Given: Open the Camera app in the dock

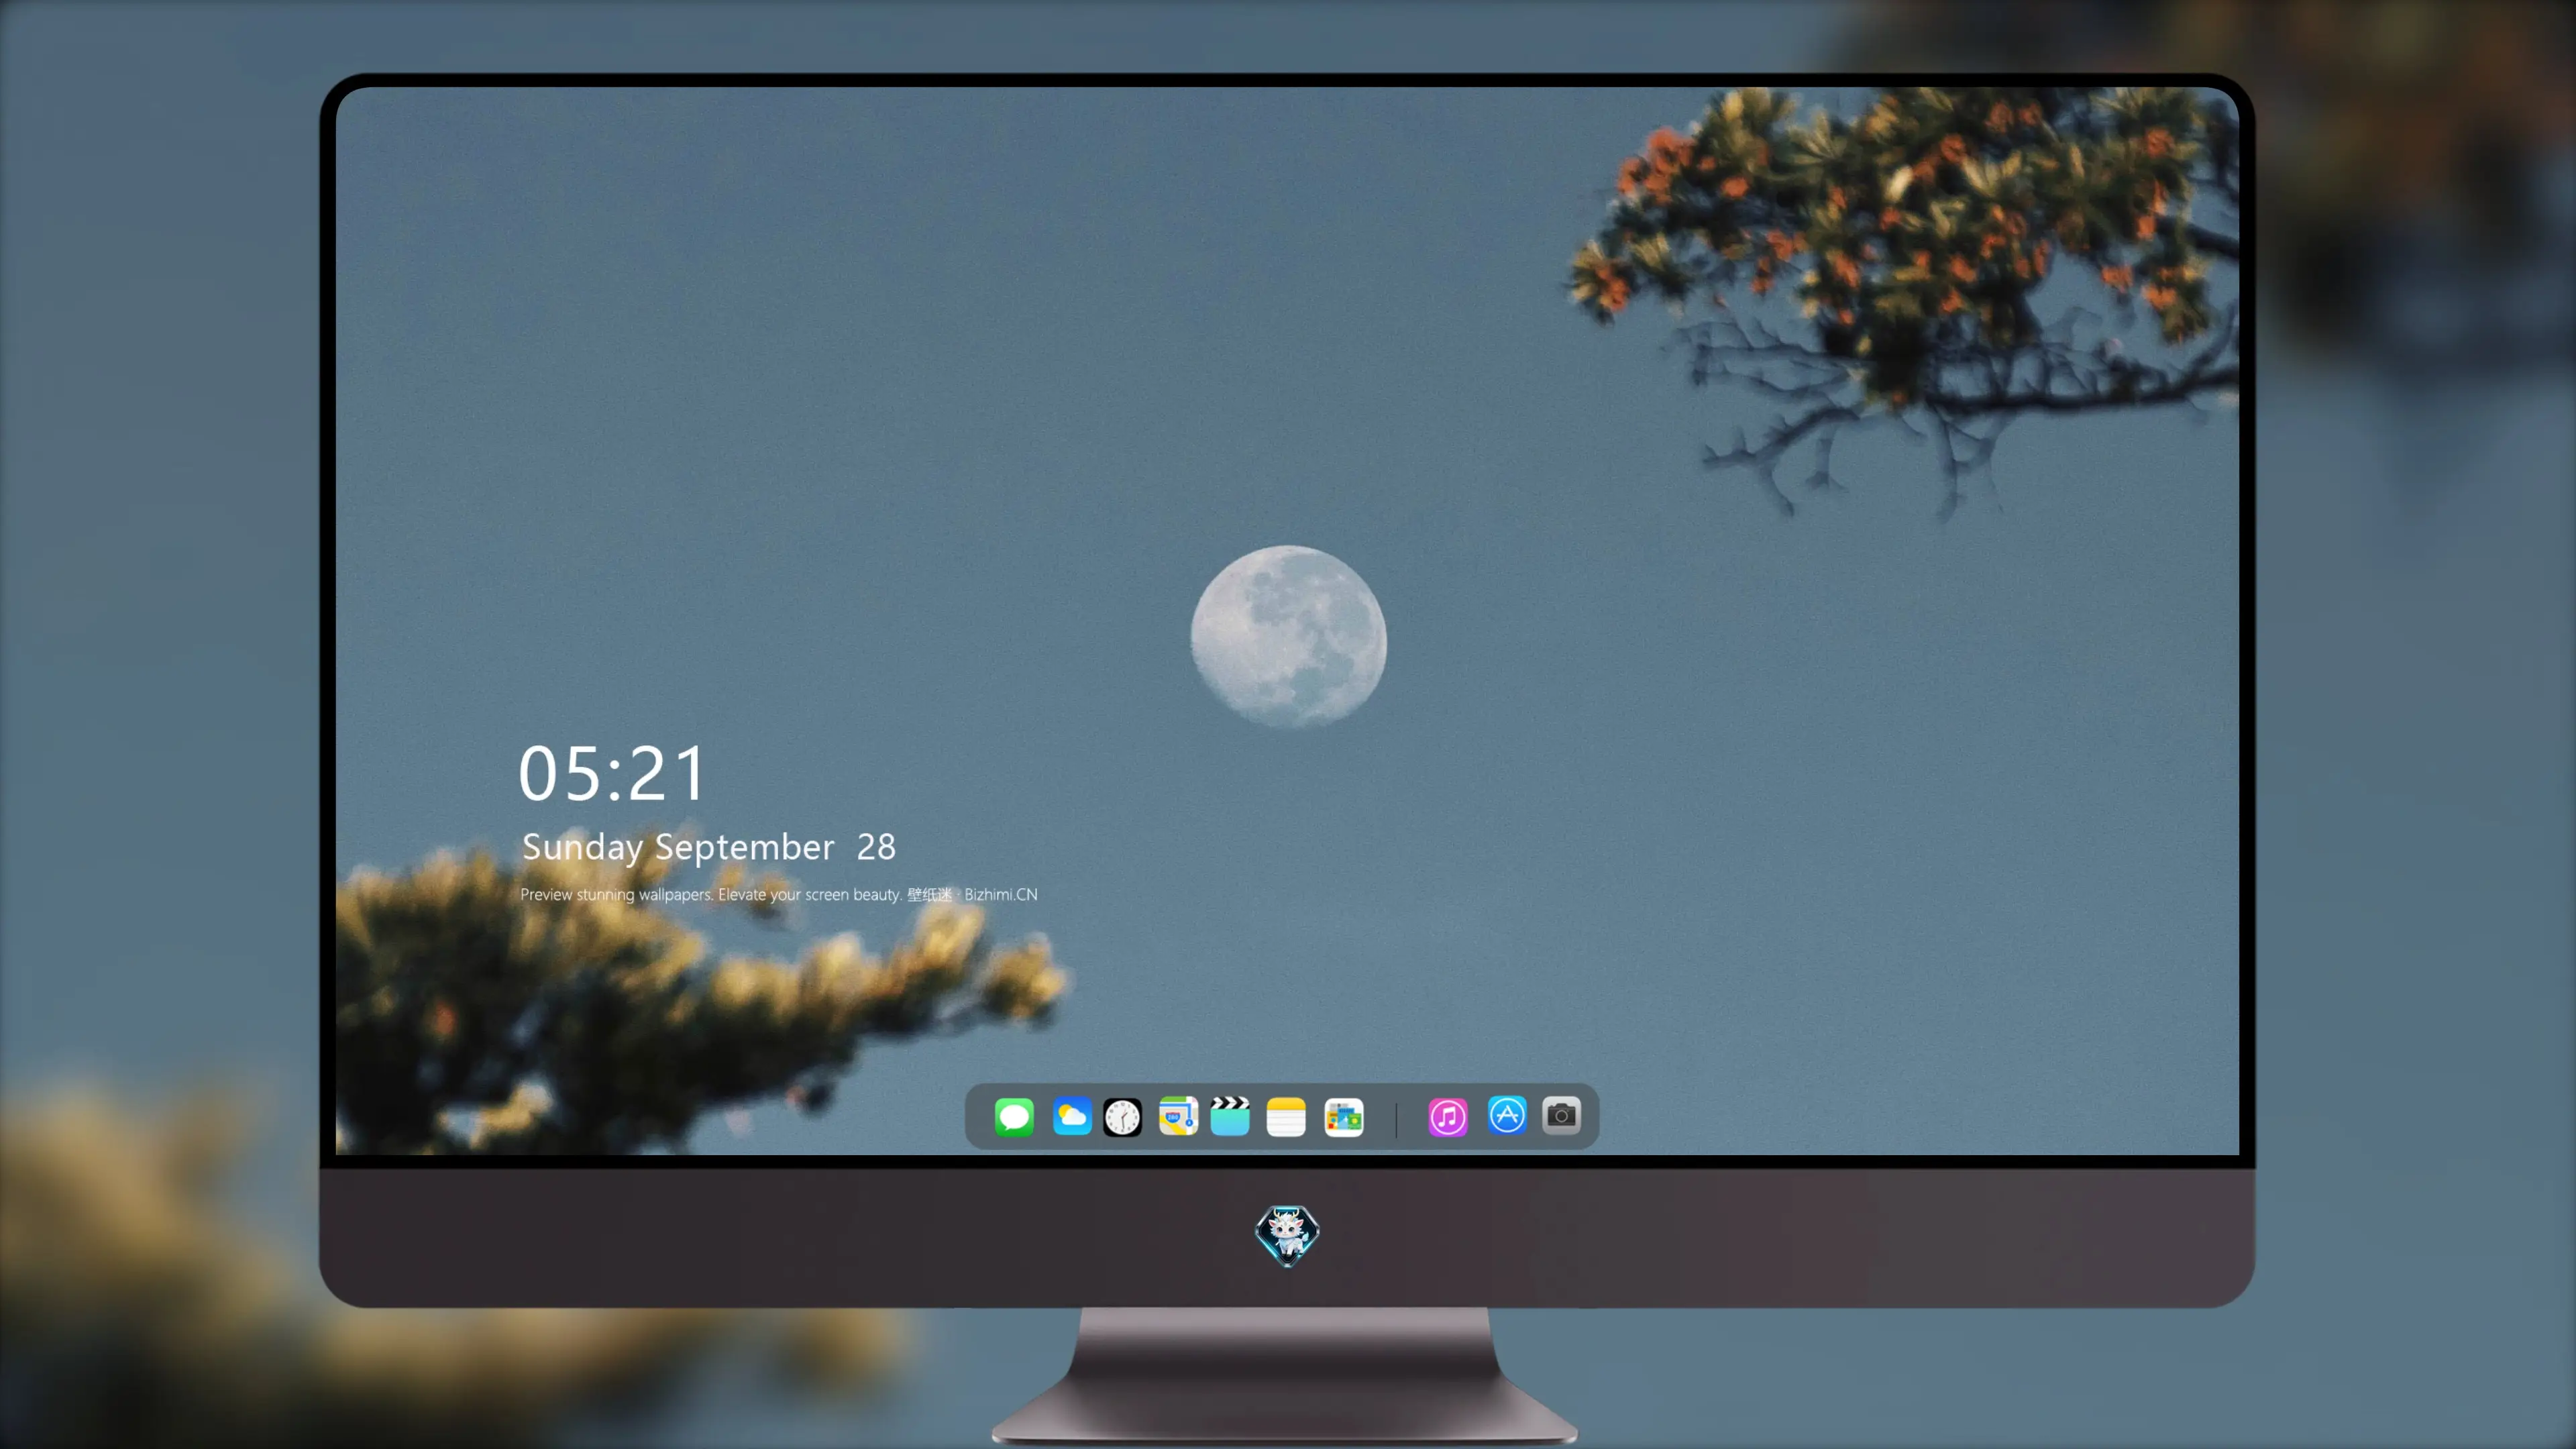Looking at the screenshot, I should [x=1561, y=1115].
